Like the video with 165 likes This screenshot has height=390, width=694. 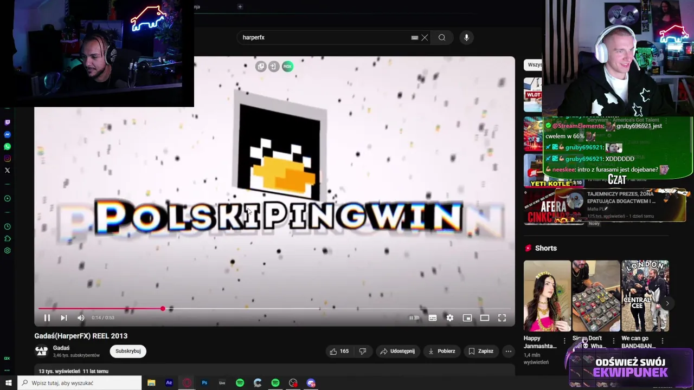pyautogui.click(x=339, y=351)
